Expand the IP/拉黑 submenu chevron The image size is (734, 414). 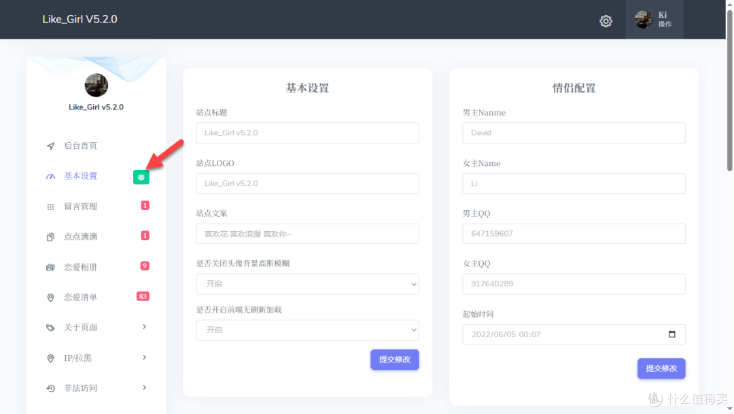point(144,358)
